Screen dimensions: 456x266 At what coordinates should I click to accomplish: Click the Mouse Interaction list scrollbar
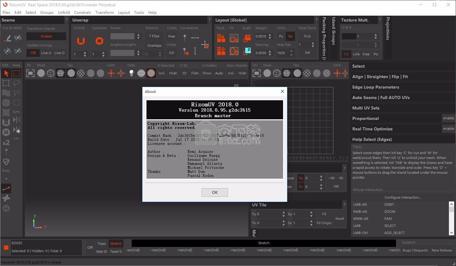451,219
